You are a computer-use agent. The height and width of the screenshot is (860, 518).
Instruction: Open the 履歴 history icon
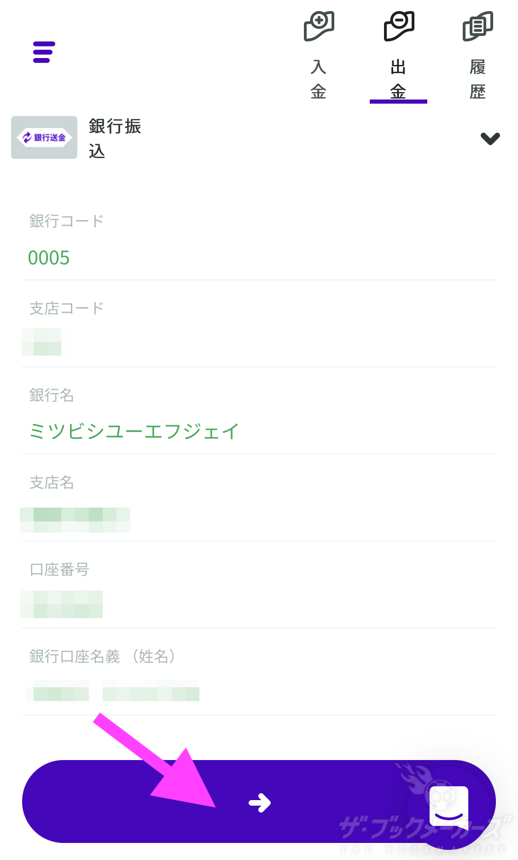click(x=478, y=25)
